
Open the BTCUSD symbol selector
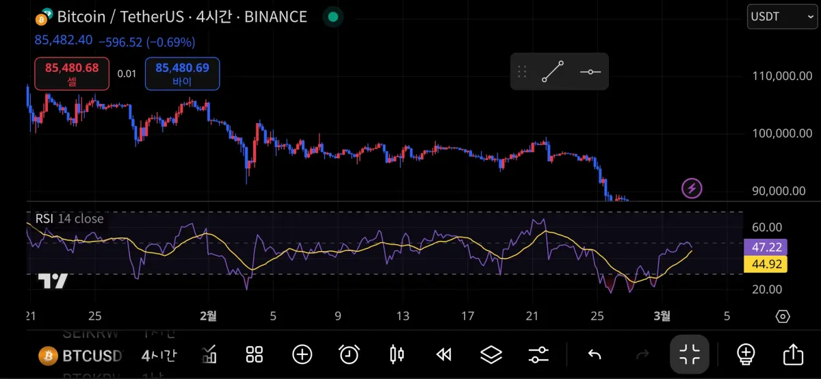(x=81, y=355)
